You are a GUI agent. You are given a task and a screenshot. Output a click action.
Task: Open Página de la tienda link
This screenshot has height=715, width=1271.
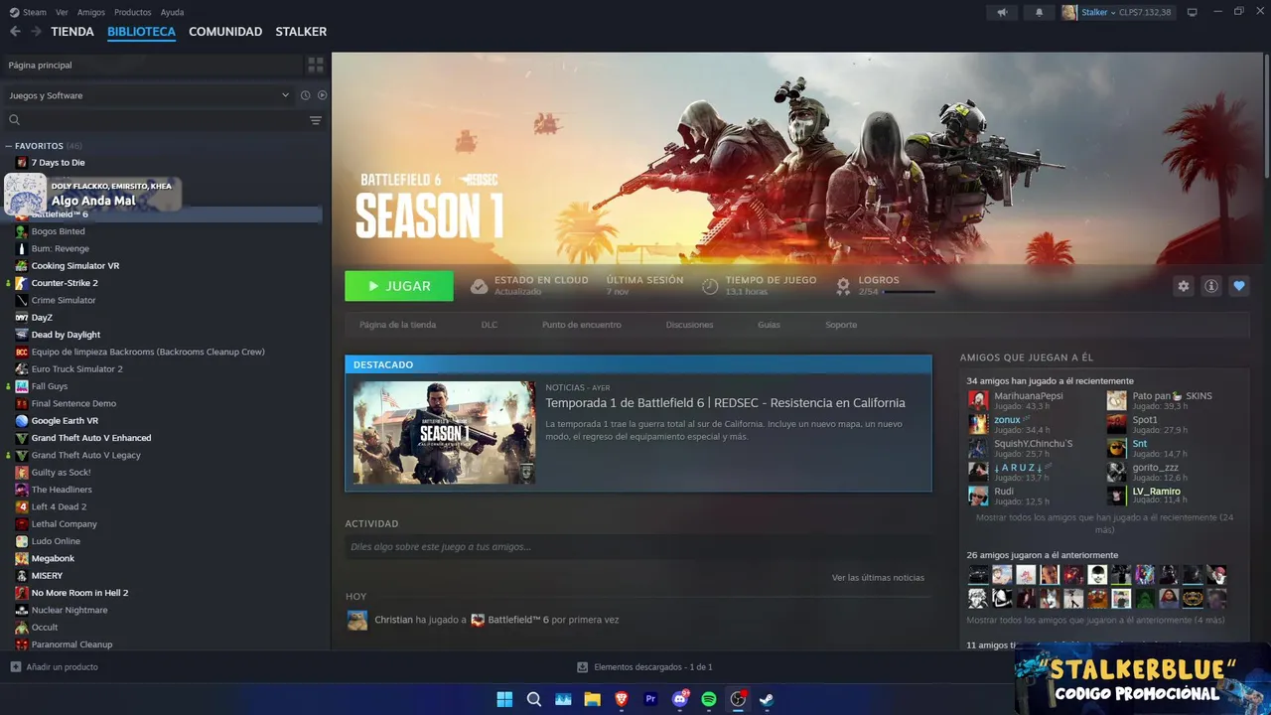coord(397,325)
